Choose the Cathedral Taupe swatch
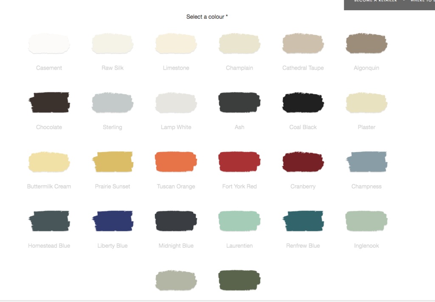Image resolution: width=435 pixels, height=302 pixels. (303, 44)
